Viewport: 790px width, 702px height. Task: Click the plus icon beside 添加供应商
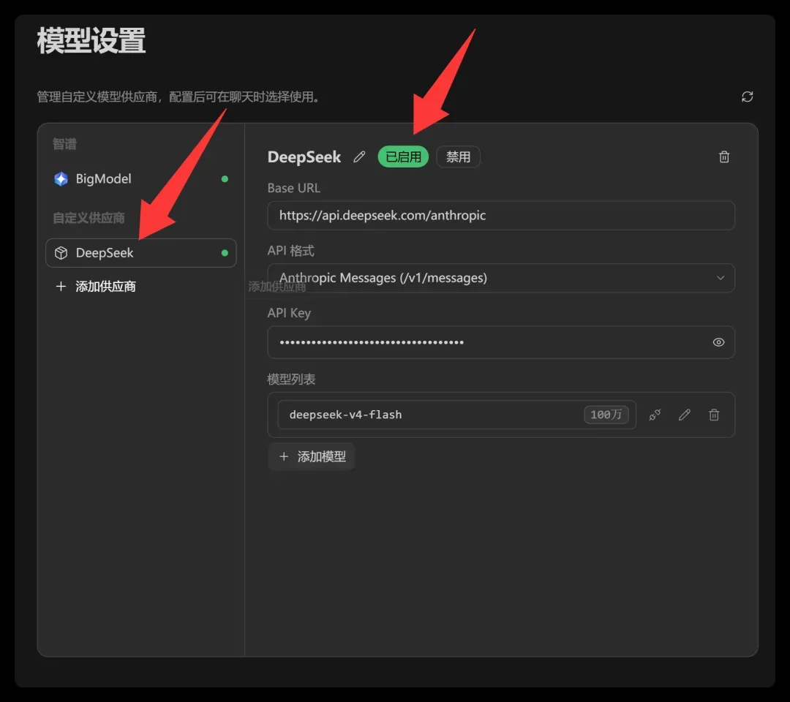(x=61, y=287)
